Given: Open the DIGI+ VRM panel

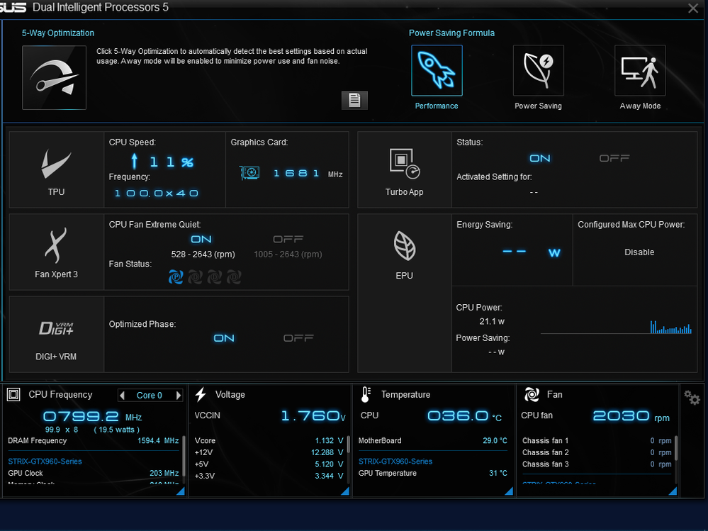Looking at the screenshot, I should (x=57, y=334).
